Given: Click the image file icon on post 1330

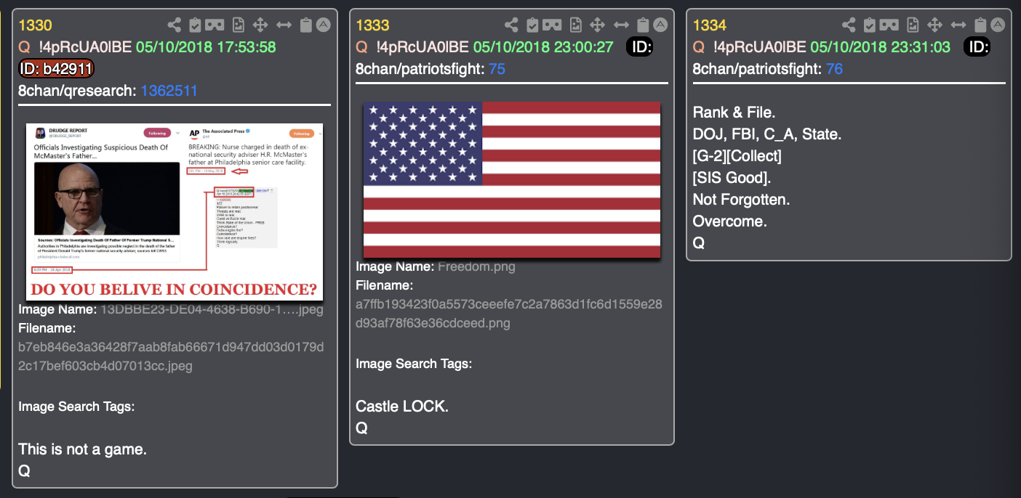Looking at the screenshot, I should [x=238, y=25].
